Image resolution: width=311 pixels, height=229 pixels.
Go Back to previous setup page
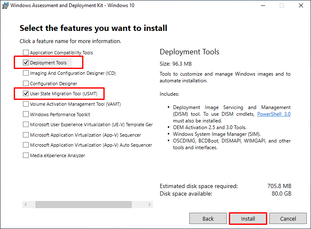tap(208, 219)
